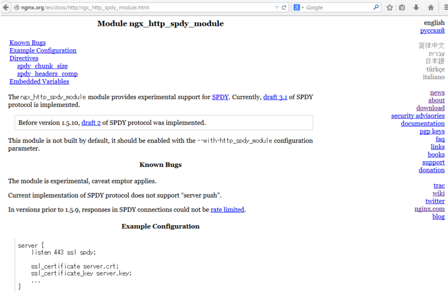Jump to Embedded Variables link
The image size is (448, 293).
[x=39, y=81]
